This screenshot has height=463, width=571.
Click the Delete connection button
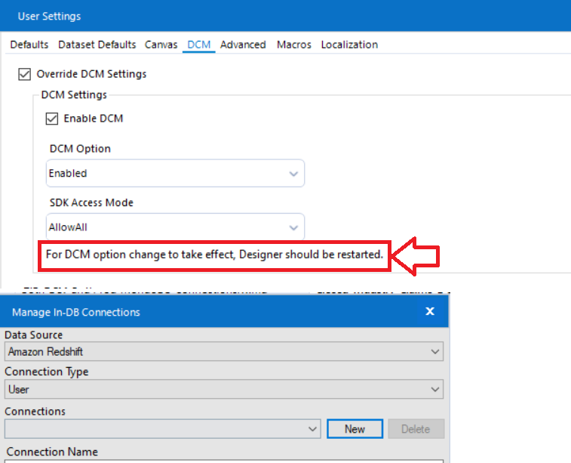(416, 429)
